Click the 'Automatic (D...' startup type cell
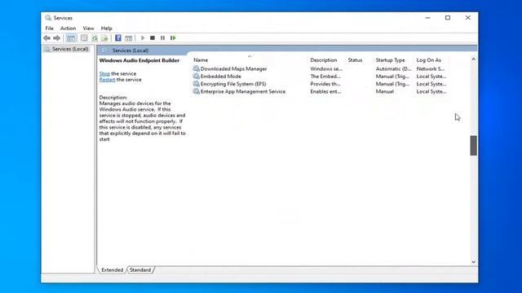The height and width of the screenshot is (293, 522). [393, 68]
